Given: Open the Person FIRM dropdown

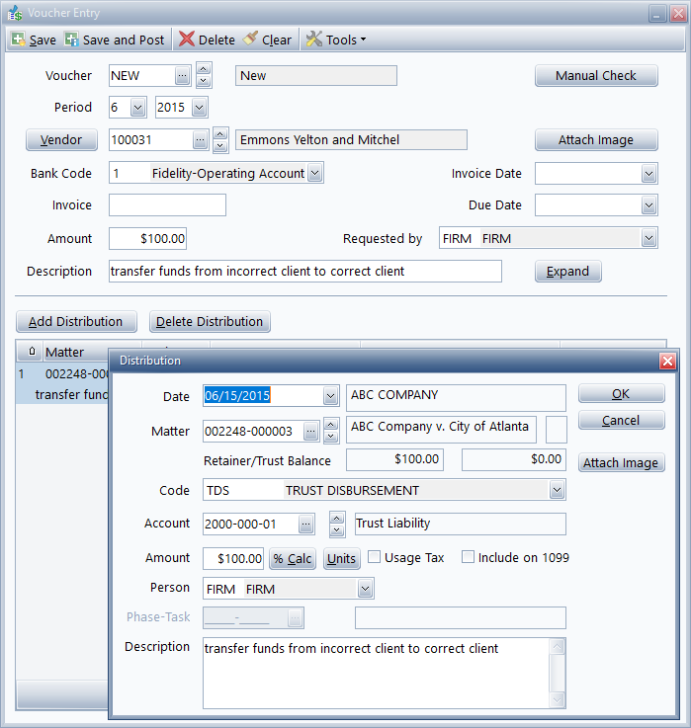Looking at the screenshot, I should coord(365,589).
